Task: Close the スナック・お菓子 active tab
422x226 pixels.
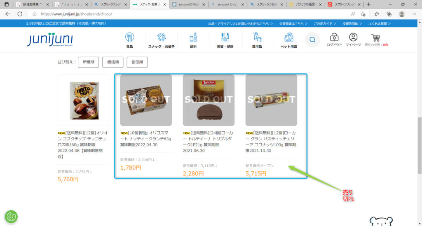Action: point(165,5)
